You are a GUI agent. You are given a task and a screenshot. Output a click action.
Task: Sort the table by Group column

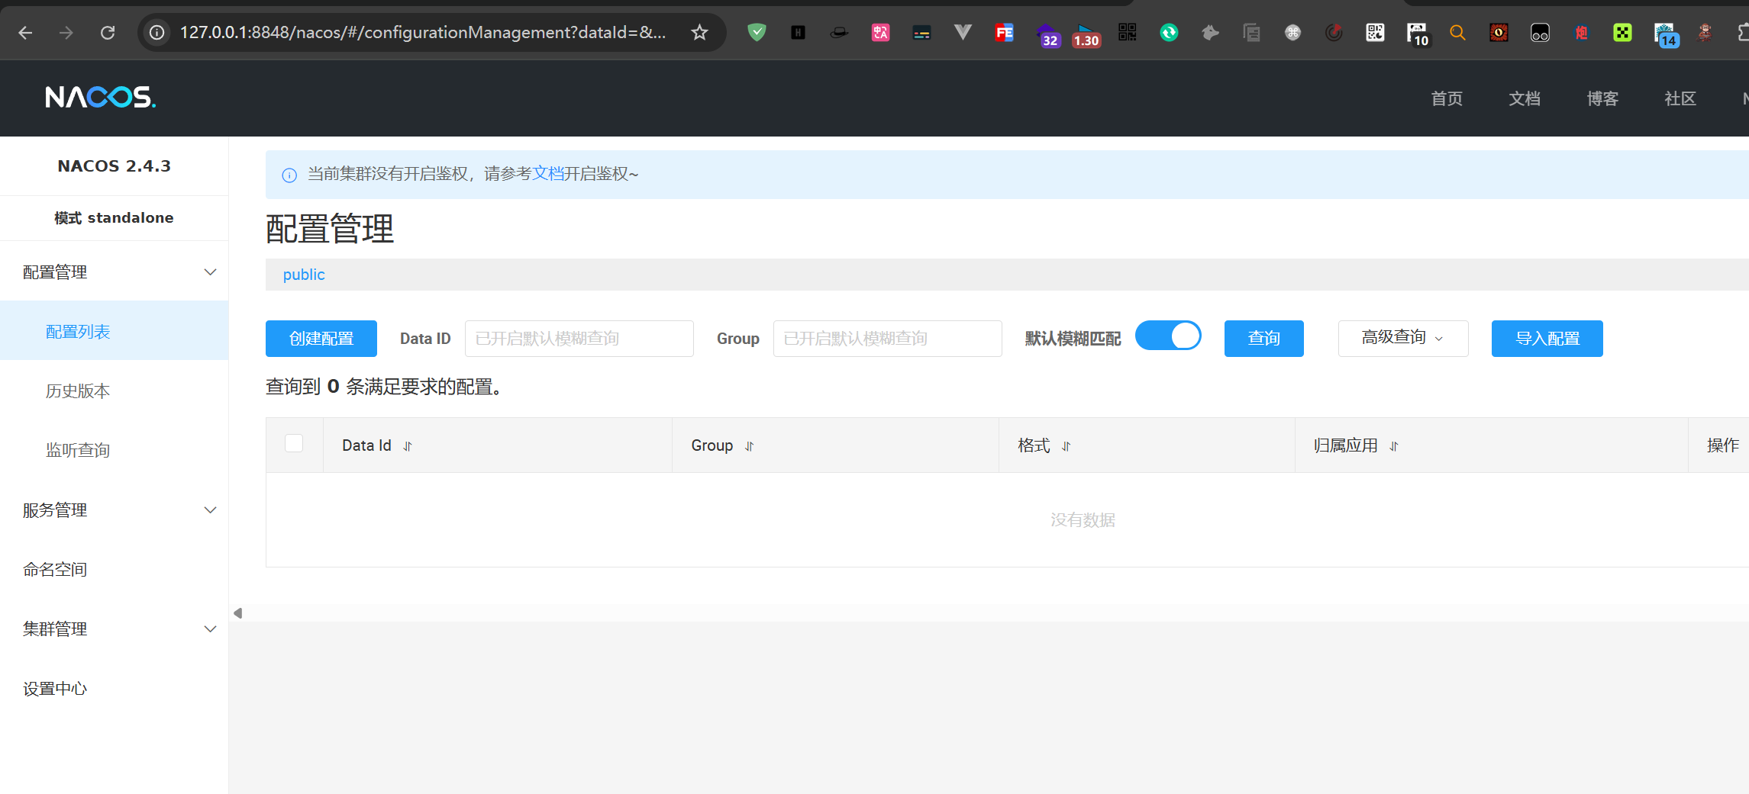[x=749, y=446]
